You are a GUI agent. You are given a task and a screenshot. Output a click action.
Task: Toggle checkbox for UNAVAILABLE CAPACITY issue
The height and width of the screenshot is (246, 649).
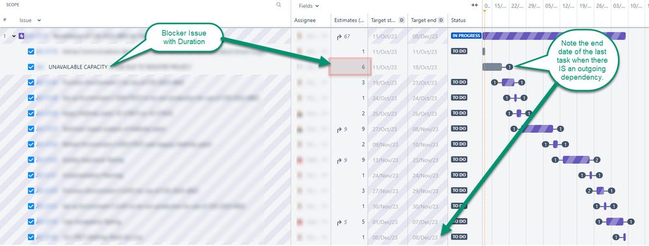click(31, 67)
